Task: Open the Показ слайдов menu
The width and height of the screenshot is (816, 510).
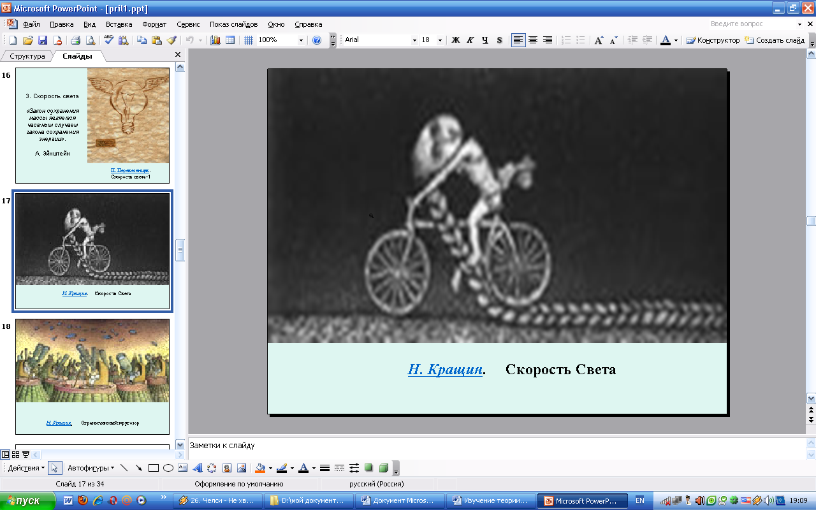Action: tap(234, 24)
